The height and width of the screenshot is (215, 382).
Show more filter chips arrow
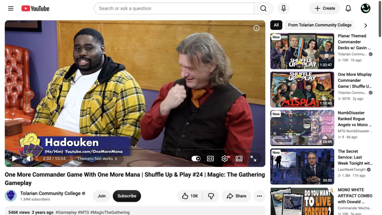pos(366,25)
